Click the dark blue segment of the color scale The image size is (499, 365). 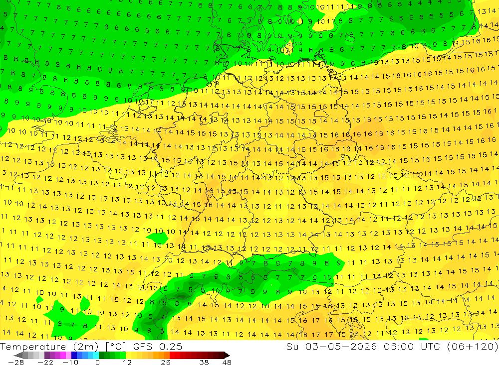pyautogui.click(x=74, y=355)
